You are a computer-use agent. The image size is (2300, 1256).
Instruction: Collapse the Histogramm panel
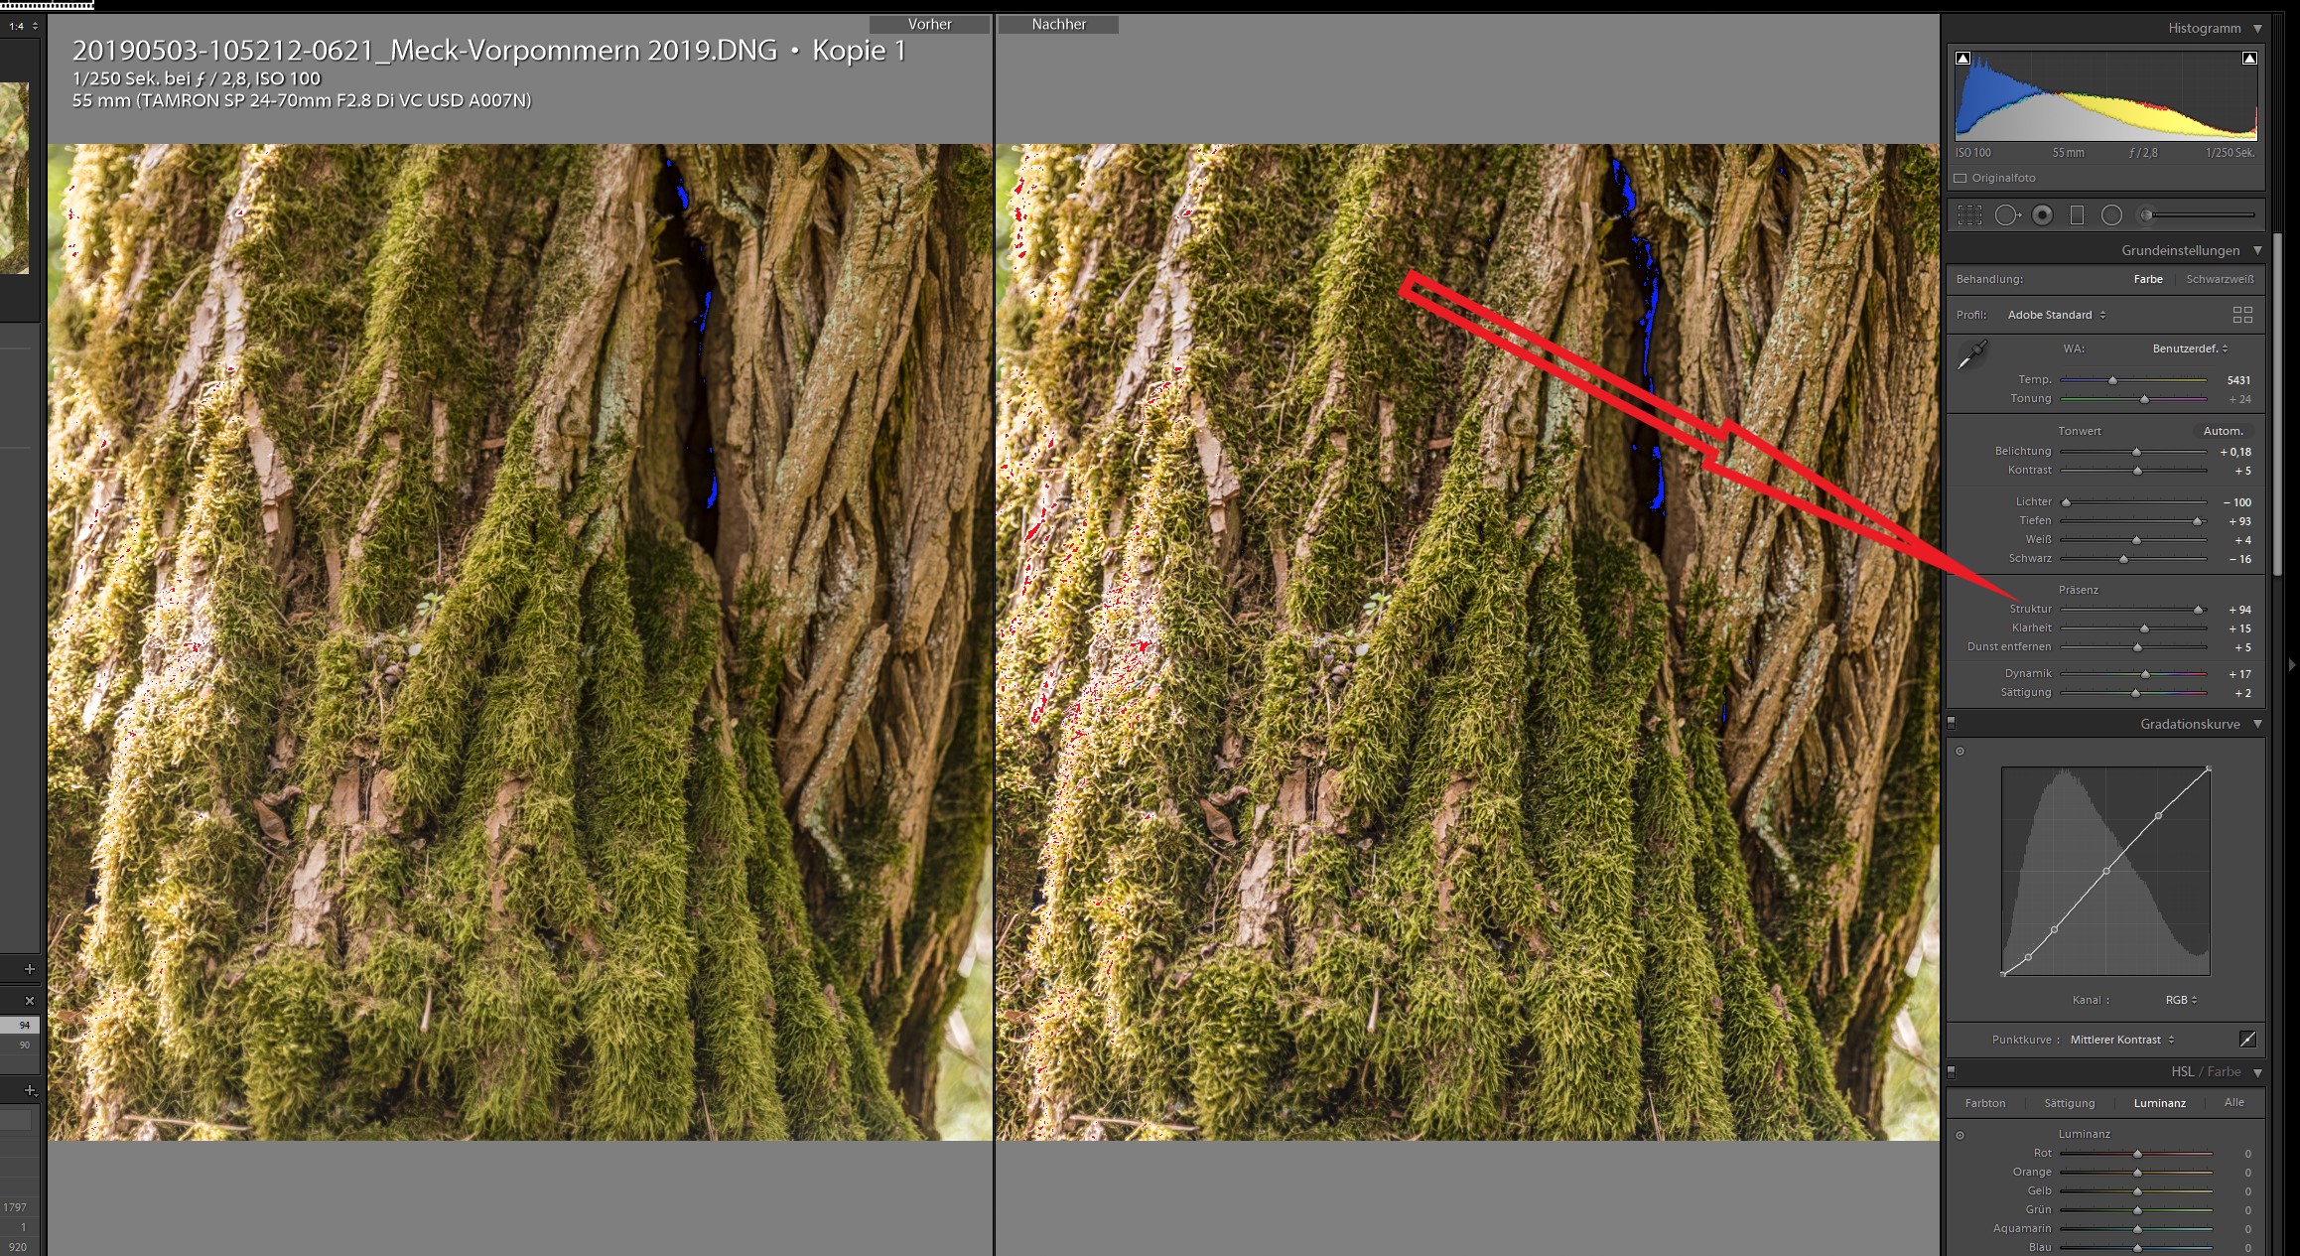(x=2257, y=29)
